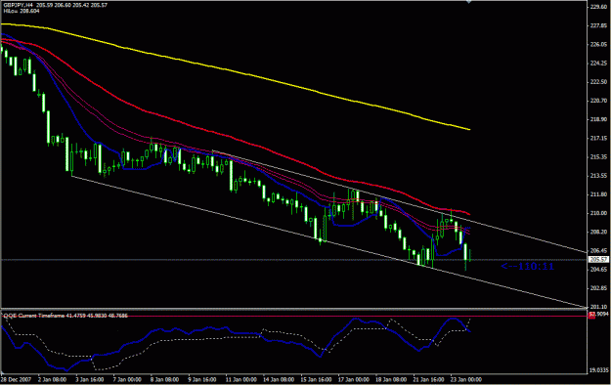Image resolution: width=611 pixels, height=385 pixels.
Task: Click the red 52.9094 level tag
Action: [x=598, y=314]
